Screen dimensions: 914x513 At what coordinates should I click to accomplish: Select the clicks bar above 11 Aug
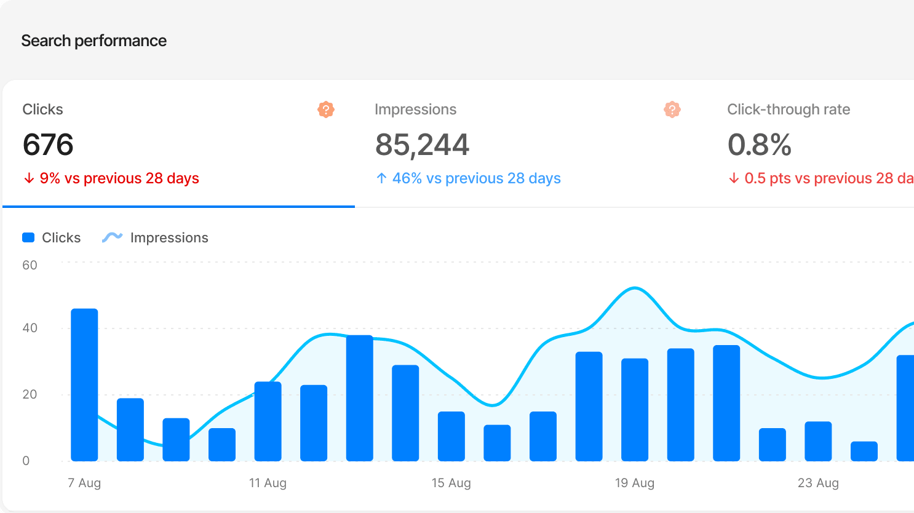[x=268, y=421]
